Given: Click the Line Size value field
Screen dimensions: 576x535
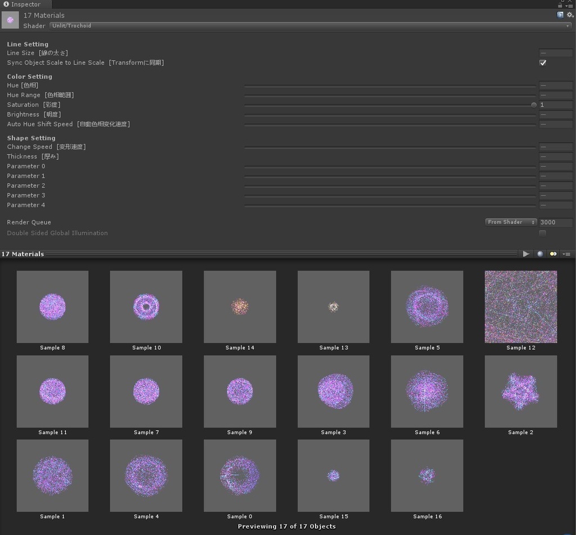Looking at the screenshot, I should 555,53.
